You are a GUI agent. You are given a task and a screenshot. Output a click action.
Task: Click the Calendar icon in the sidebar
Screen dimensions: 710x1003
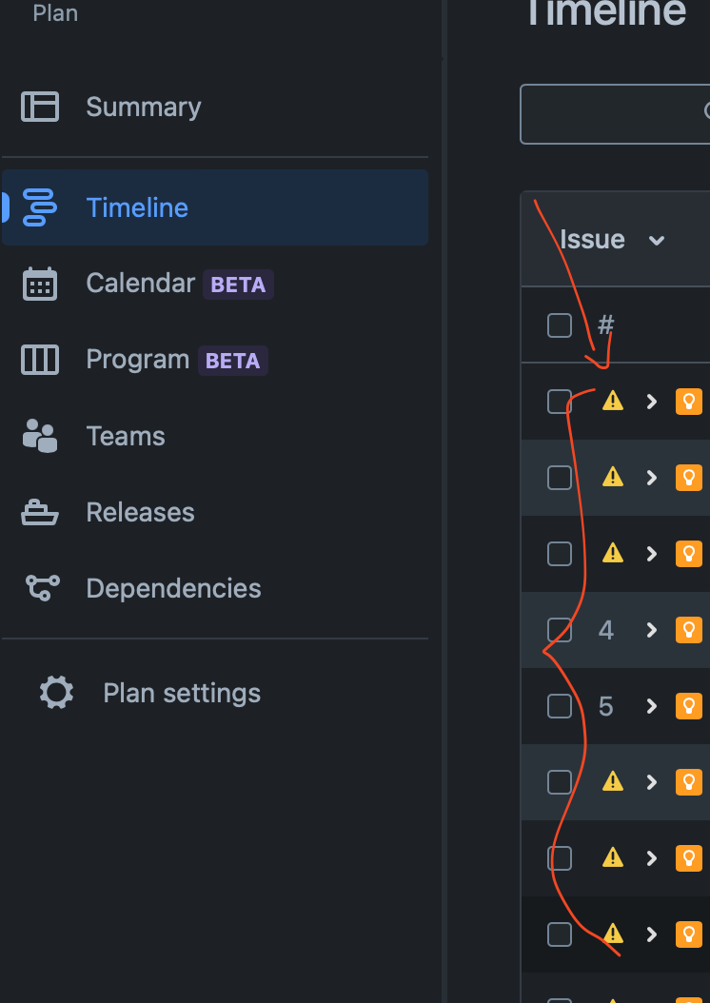(40, 284)
